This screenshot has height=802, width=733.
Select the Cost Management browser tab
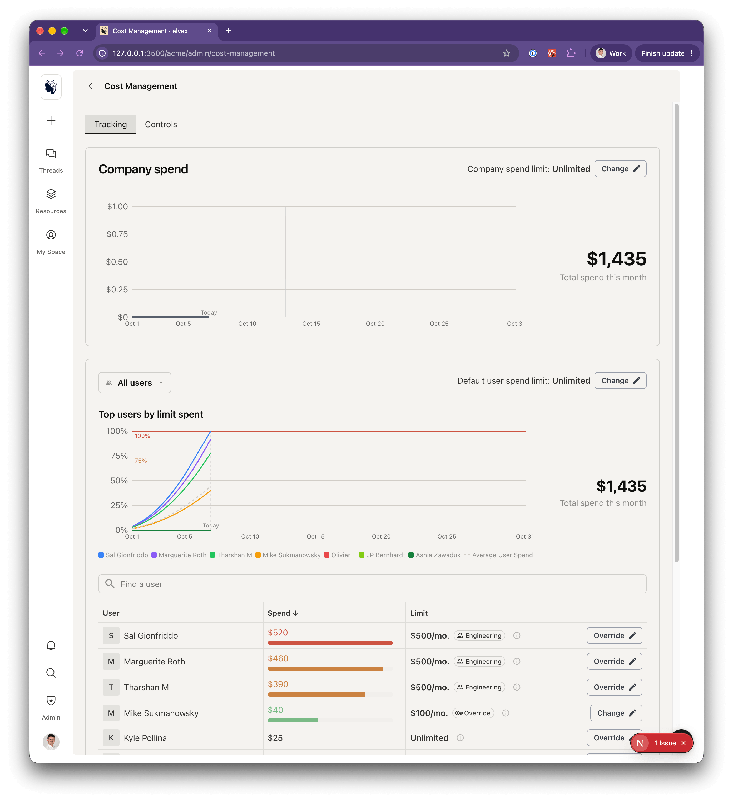point(157,31)
